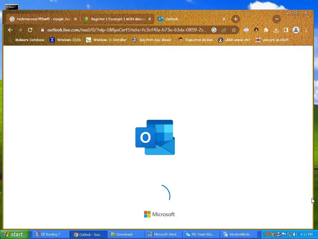Close the Register Escargot tab
The width and height of the screenshot is (318, 239).
150,19
